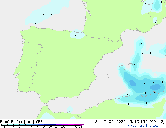Click the 35–40 mm legend color swatch
166x128 pixels.
pos(65,125)
